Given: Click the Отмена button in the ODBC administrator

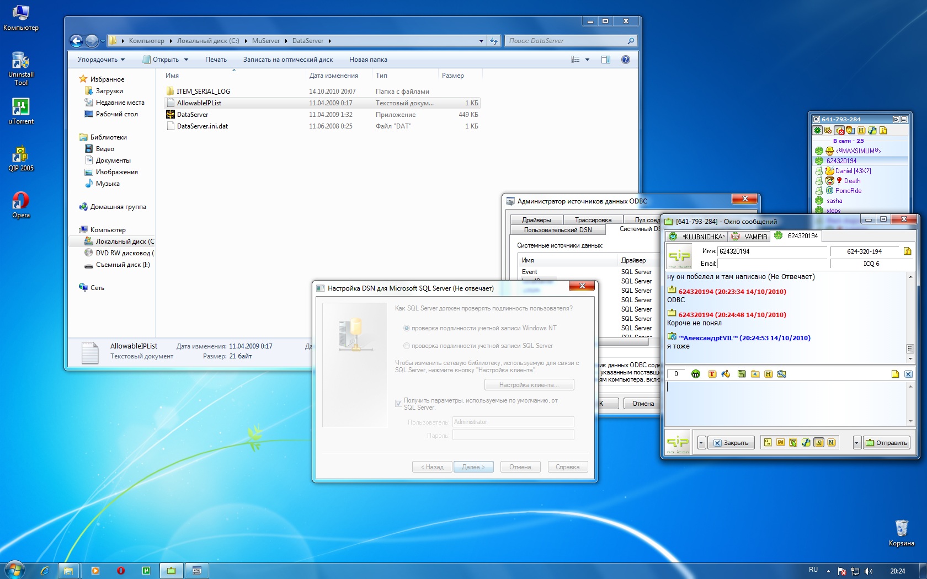Looking at the screenshot, I should point(642,404).
